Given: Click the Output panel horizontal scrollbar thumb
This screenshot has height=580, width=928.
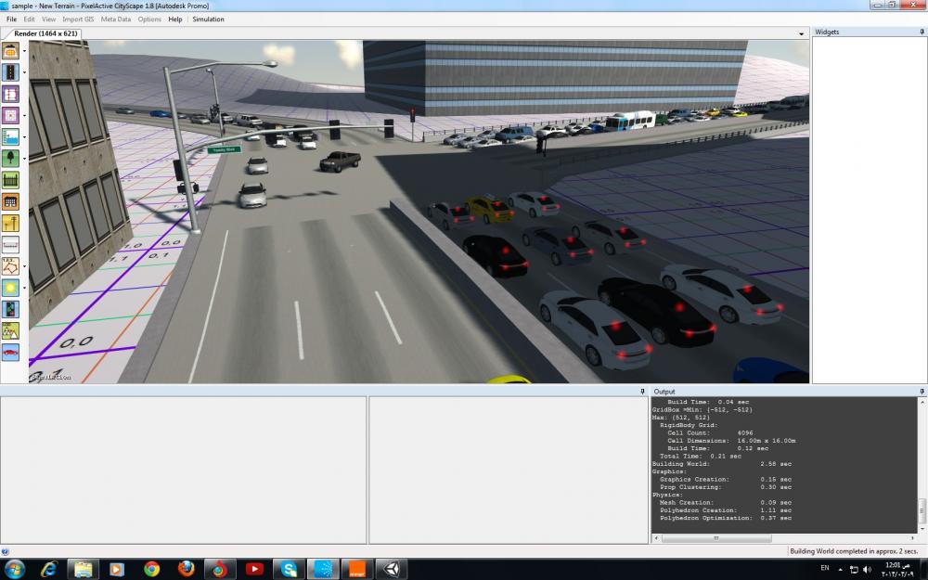Looking at the screenshot, I should click(716, 538).
